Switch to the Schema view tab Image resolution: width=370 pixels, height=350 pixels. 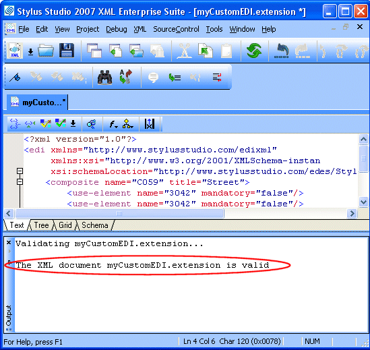coord(95,225)
